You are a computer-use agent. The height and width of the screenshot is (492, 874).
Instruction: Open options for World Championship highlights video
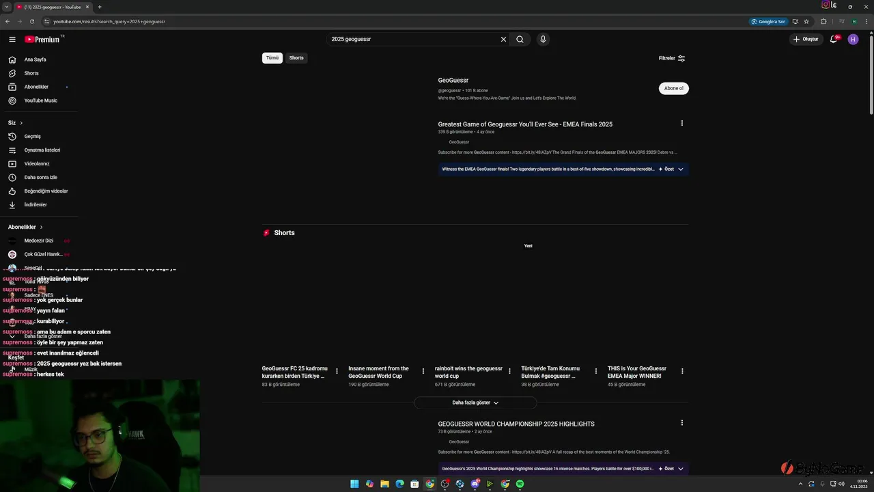click(x=681, y=423)
